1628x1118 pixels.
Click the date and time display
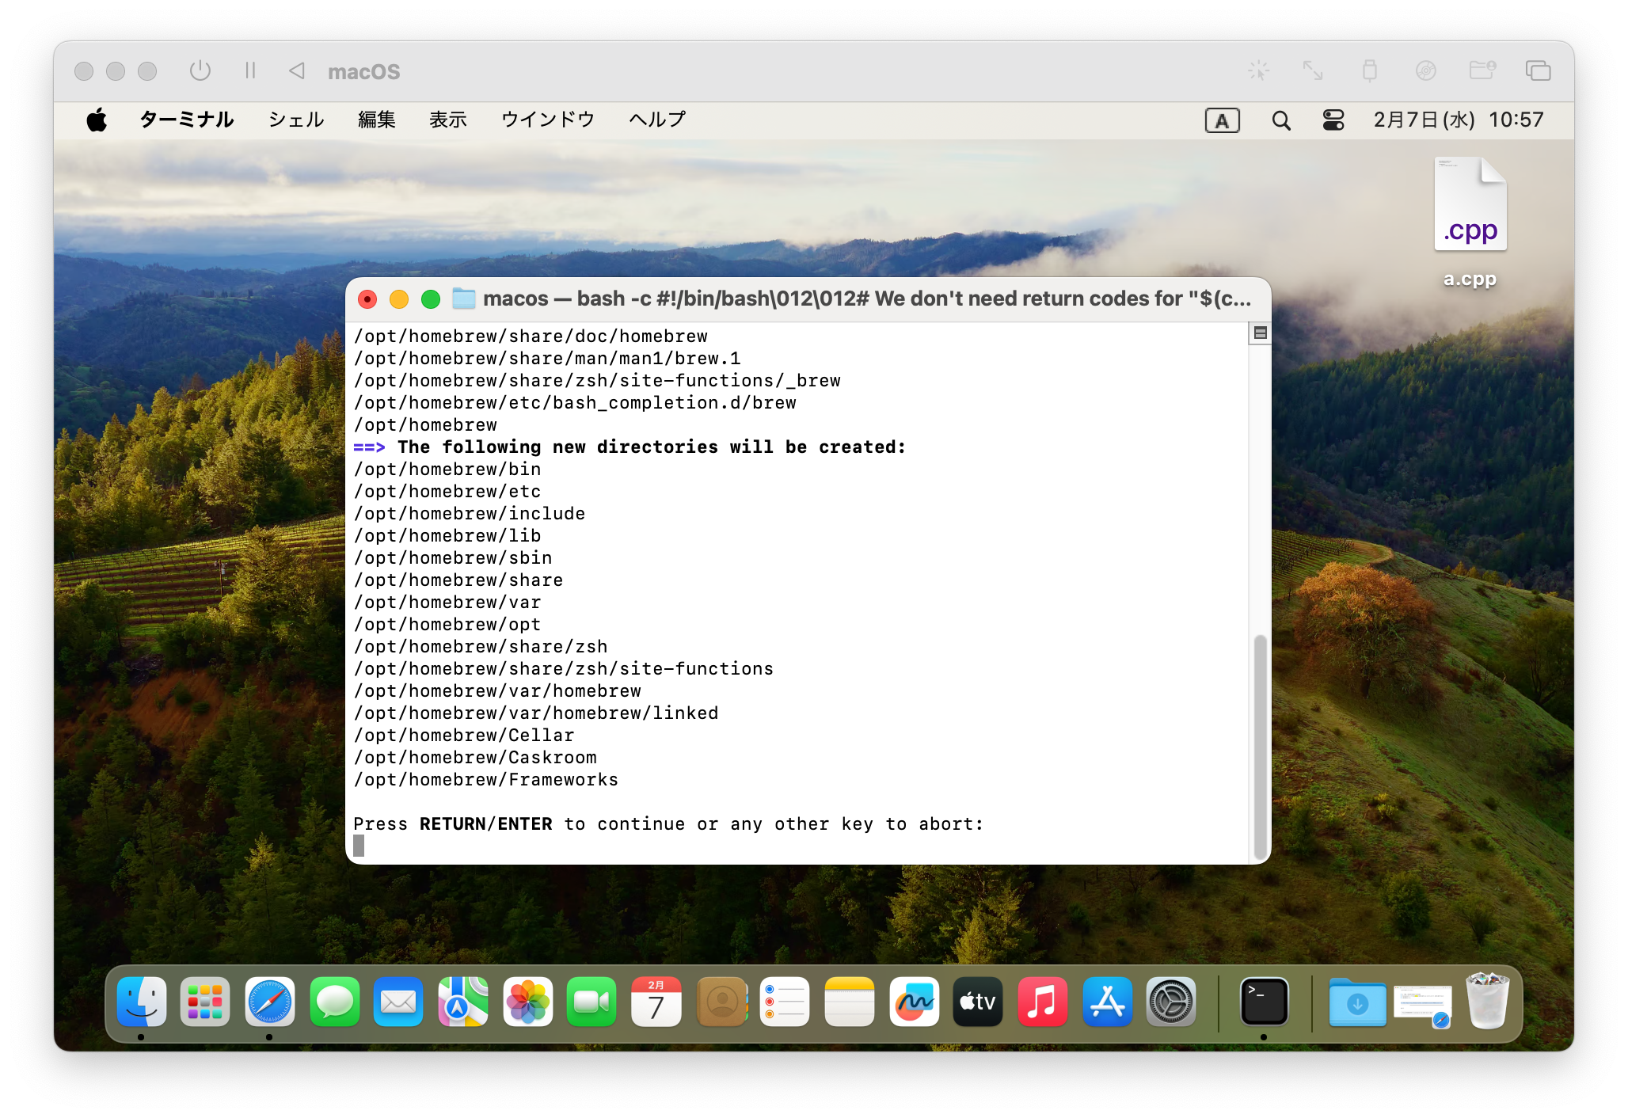pos(1458,120)
